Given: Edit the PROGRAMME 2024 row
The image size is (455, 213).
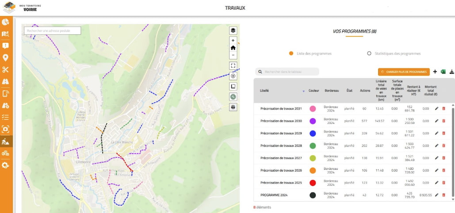Looking at the screenshot, I should click(x=437, y=195).
